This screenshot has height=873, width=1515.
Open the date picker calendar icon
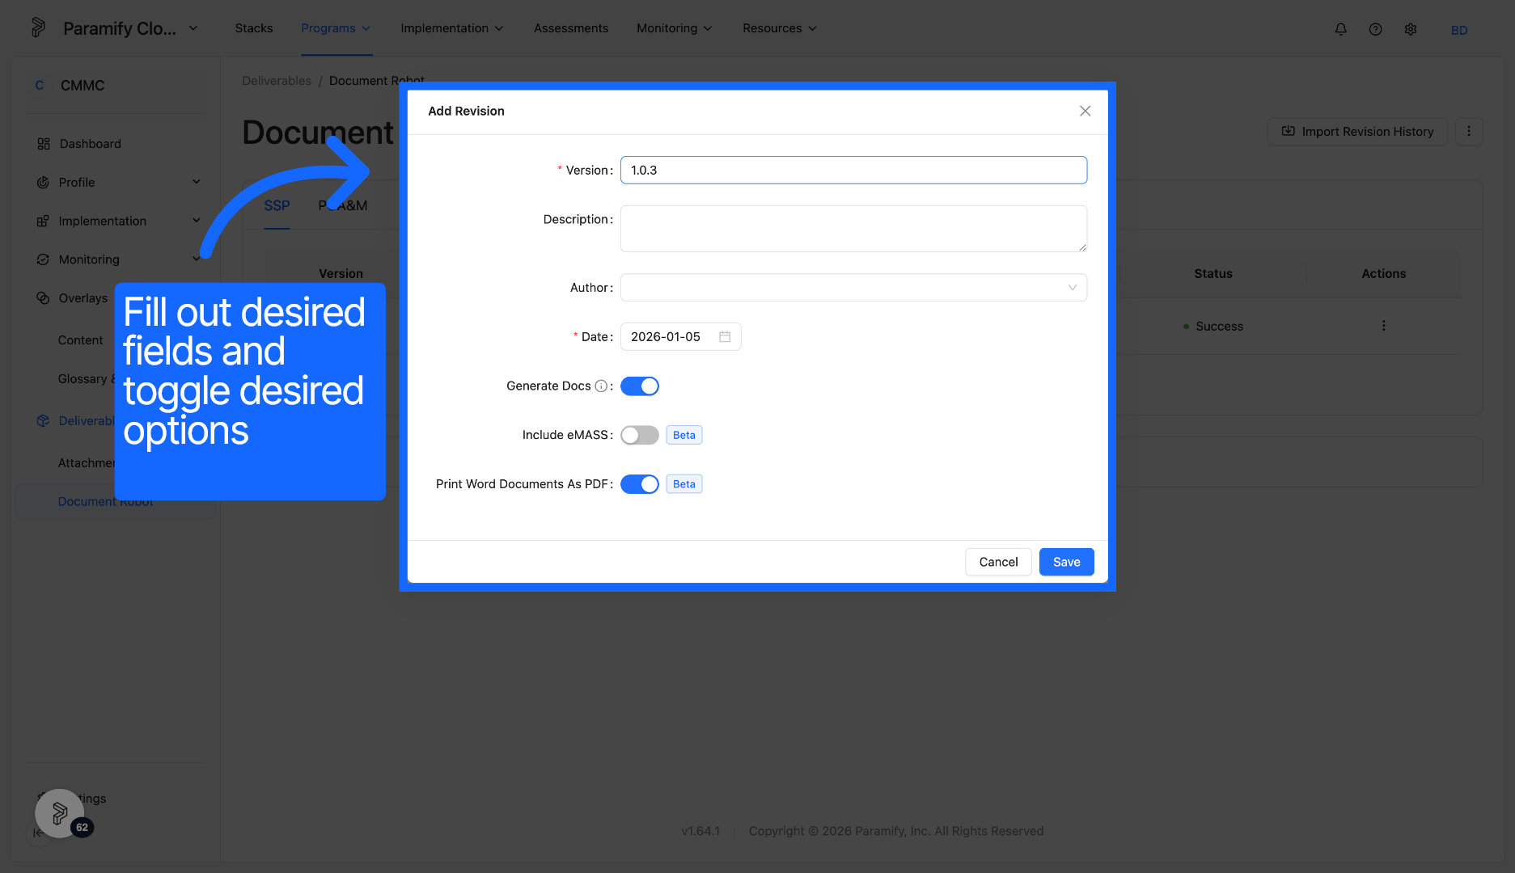point(725,336)
